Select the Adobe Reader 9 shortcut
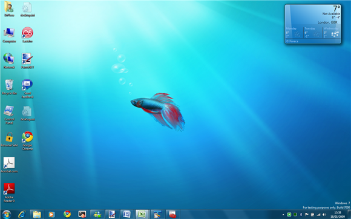This screenshot has width=351, height=219. (x=9, y=192)
